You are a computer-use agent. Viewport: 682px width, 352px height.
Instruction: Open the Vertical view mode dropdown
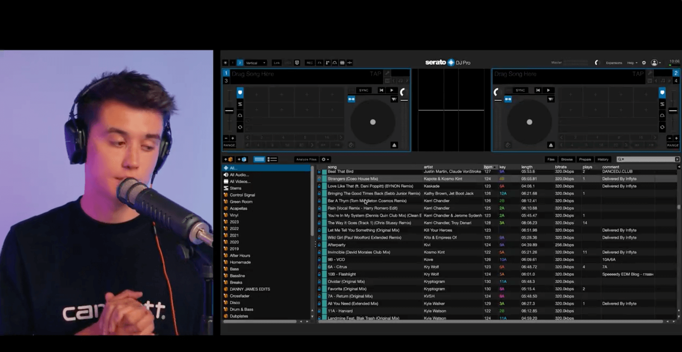click(x=255, y=63)
